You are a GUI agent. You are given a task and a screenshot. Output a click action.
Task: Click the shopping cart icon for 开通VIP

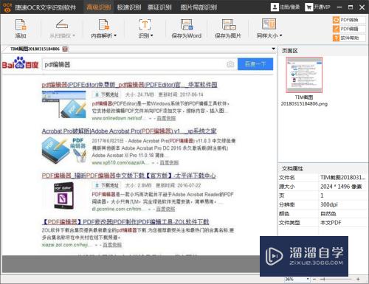click(308, 7)
